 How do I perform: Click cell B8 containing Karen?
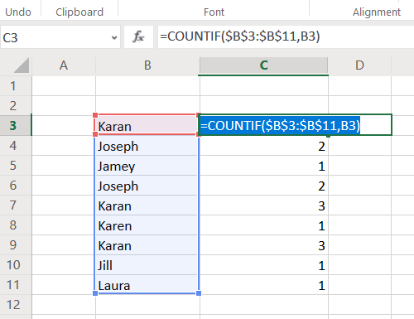pos(147,225)
